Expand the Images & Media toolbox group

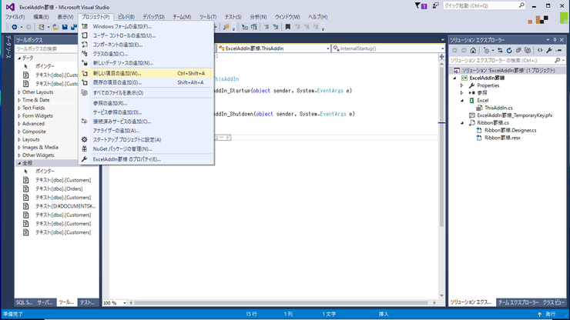[19, 148]
